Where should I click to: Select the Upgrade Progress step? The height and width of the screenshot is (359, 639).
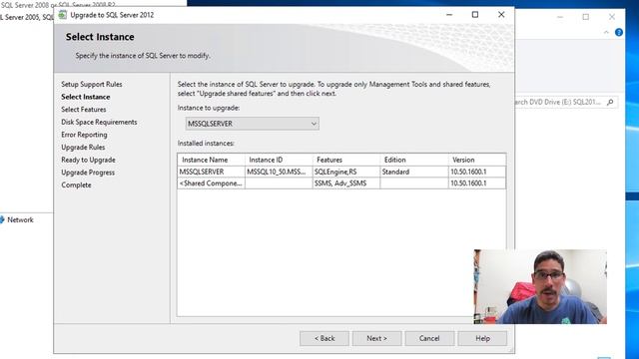88,173
